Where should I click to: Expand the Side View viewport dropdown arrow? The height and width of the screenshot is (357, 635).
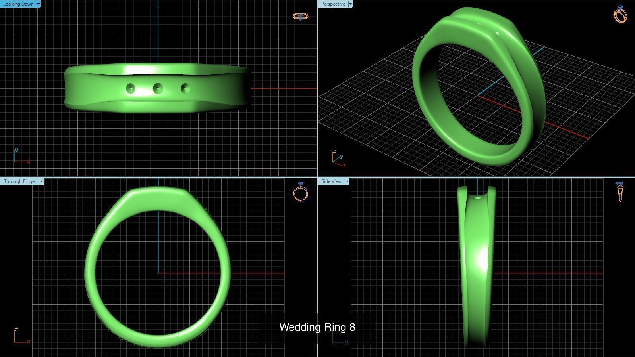pyautogui.click(x=347, y=181)
